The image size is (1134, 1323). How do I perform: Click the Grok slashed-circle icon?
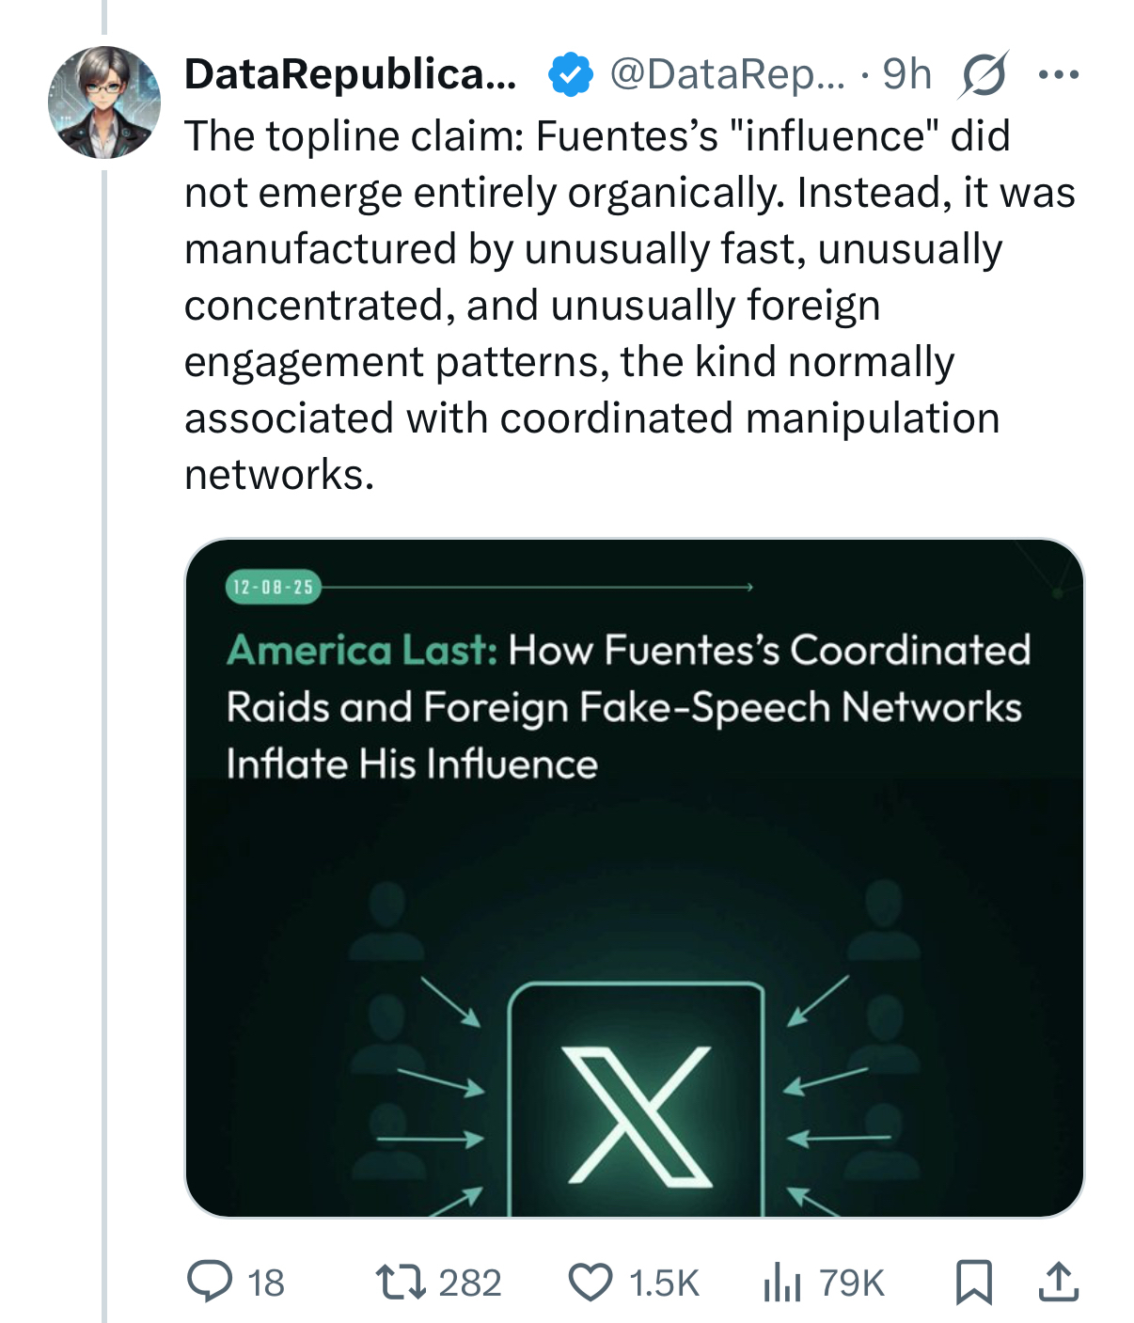pyautogui.click(x=983, y=74)
